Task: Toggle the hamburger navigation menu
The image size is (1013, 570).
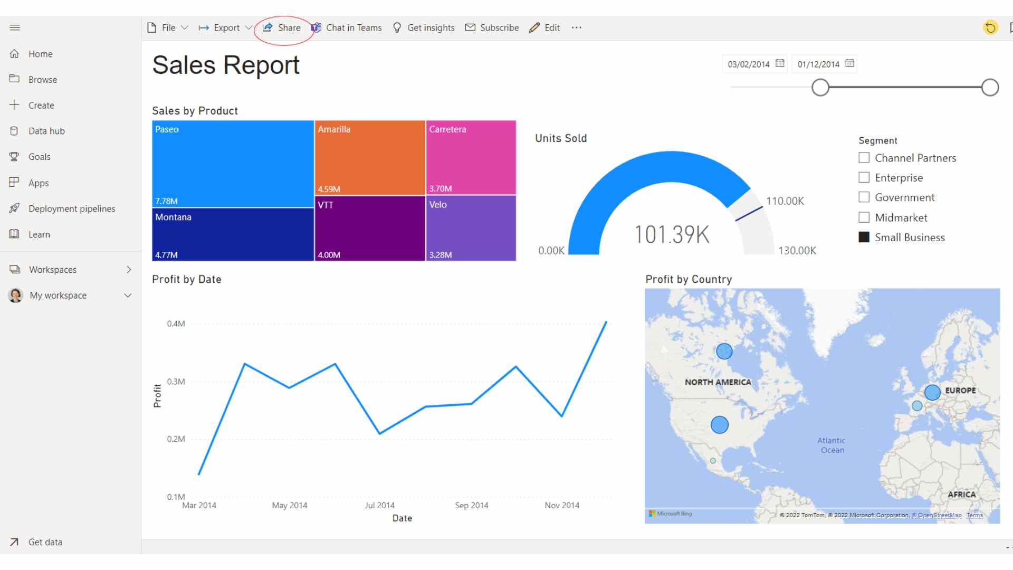Action: coord(15,27)
